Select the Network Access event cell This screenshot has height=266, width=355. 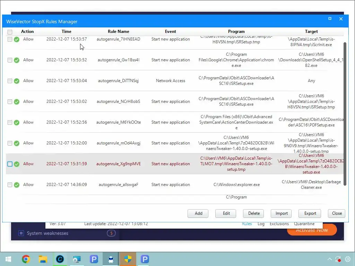tap(171, 81)
